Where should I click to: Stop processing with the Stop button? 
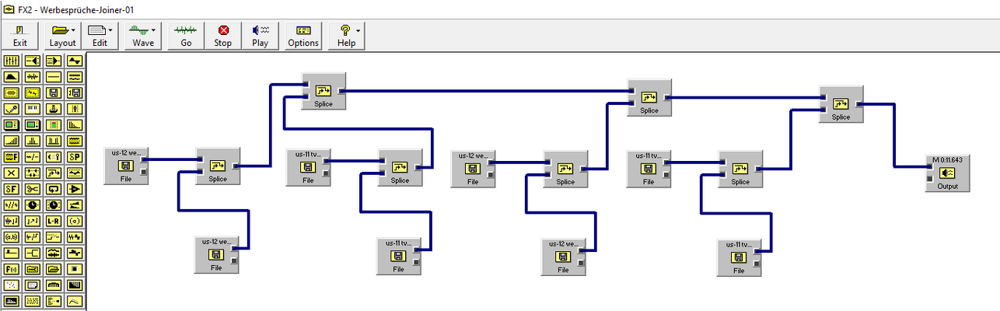tap(223, 36)
